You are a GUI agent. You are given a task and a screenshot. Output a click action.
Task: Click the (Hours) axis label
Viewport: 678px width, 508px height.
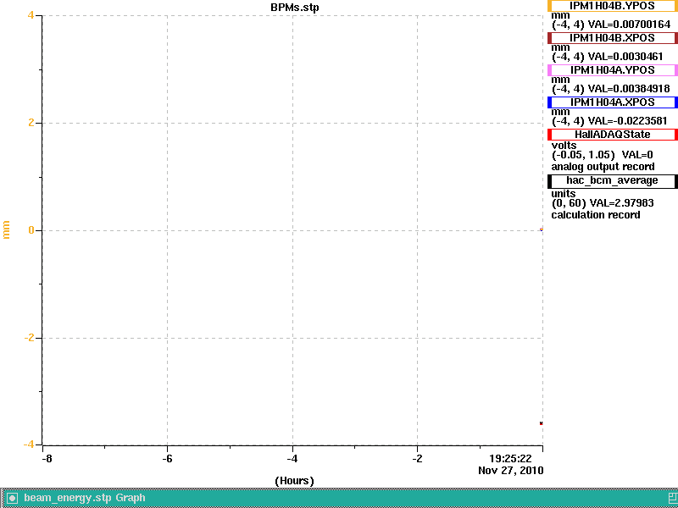(x=294, y=481)
